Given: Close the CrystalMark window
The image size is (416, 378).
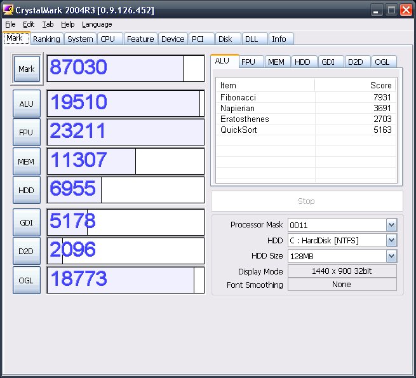Looking at the screenshot, I should click(x=406, y=11).
